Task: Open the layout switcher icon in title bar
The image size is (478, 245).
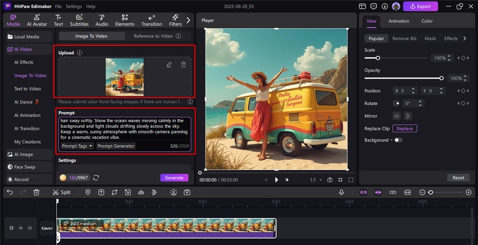Action: (362, 7)
